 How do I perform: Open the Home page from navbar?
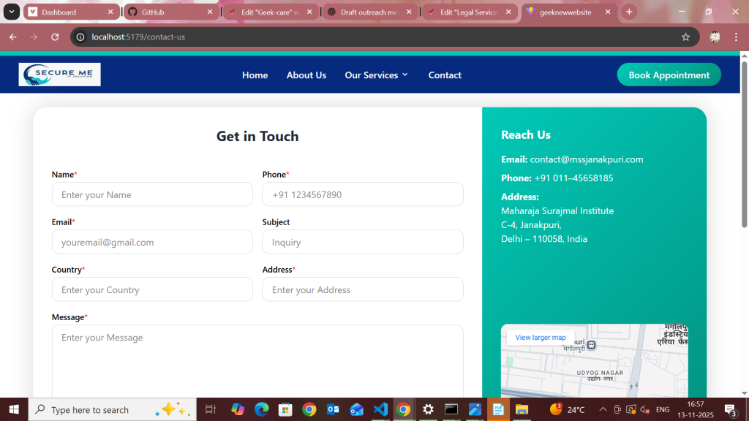[255, 75]
